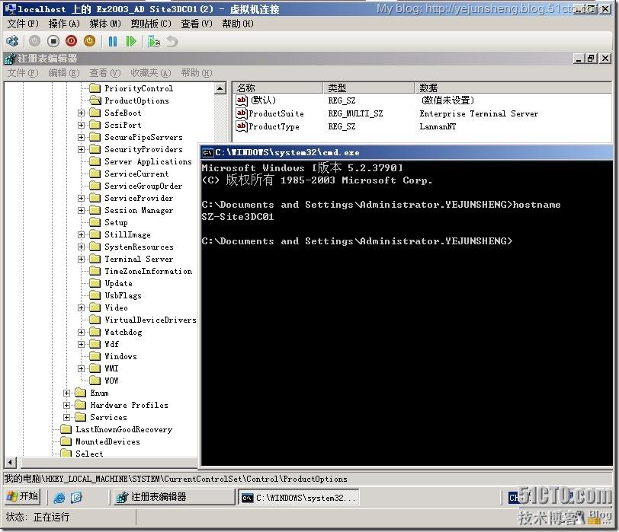619x532 pixels.
Task: Expand the SecurePipeServers key
Action: click(81, 138)
